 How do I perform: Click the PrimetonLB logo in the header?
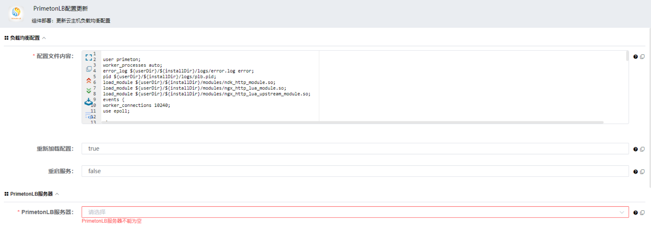click(16, 13)
